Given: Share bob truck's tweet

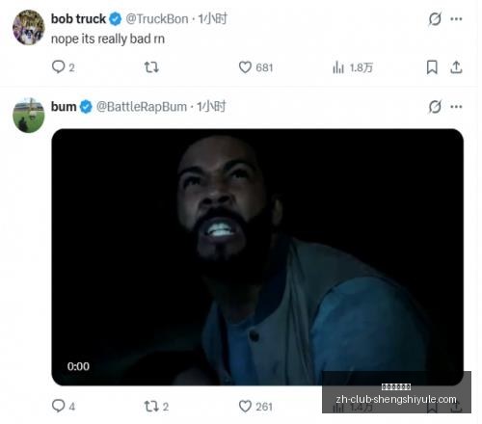Looking at the screenshot, I should (x=456, y=67).
